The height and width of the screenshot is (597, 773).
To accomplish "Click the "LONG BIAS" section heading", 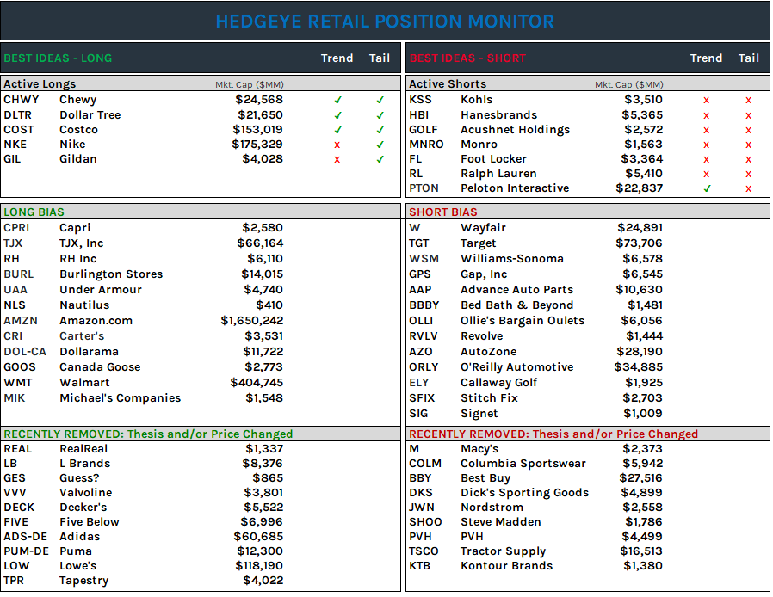I will point(34,212).
